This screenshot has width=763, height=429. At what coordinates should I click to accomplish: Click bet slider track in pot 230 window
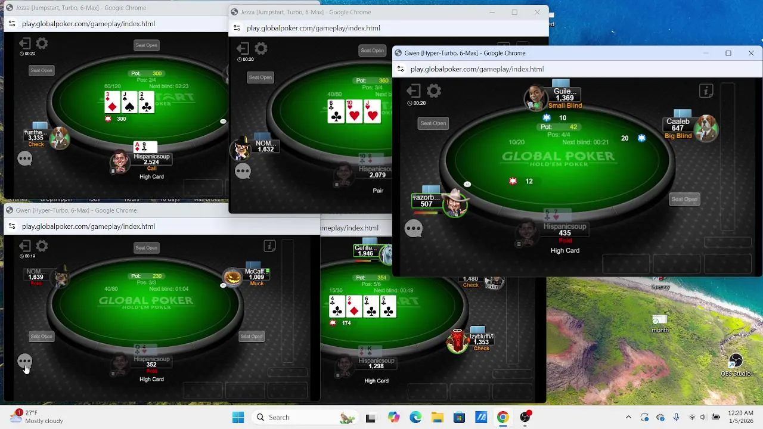pos(288,301)
